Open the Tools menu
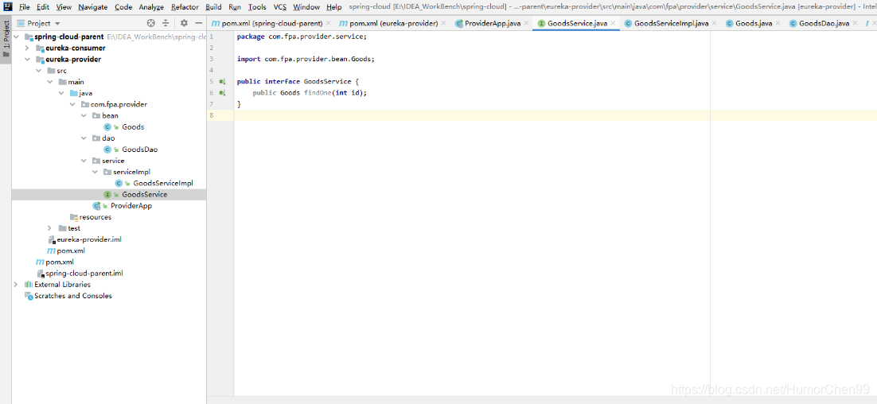Image resolution: width=877 pixels, height=404 pixels. (257, 7)
